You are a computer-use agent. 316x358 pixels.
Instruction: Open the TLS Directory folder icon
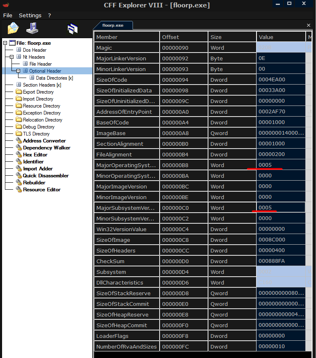click(x=19, y=133)
